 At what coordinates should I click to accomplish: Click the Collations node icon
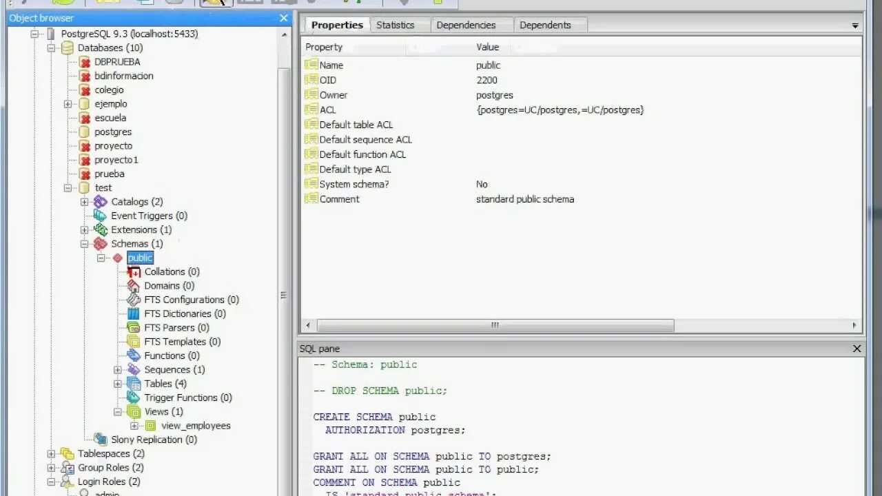[134, 271]
